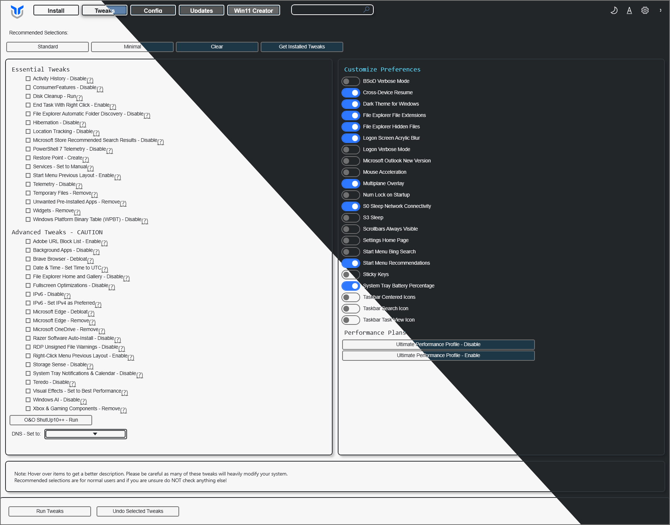Viewport: 670px width, 525px height.
Task: Apply the Standard recommended selection
Action: pos(47,47)
